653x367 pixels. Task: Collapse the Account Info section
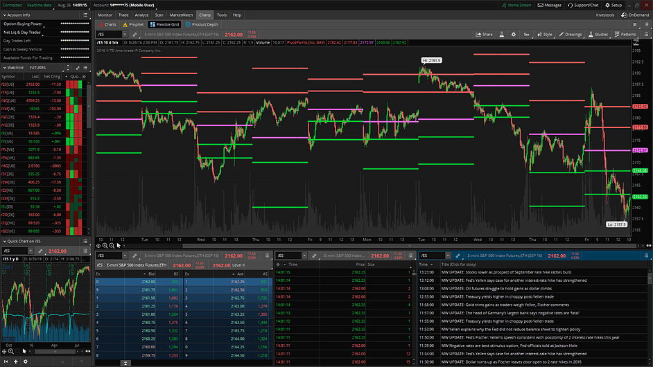click(5, 15)
